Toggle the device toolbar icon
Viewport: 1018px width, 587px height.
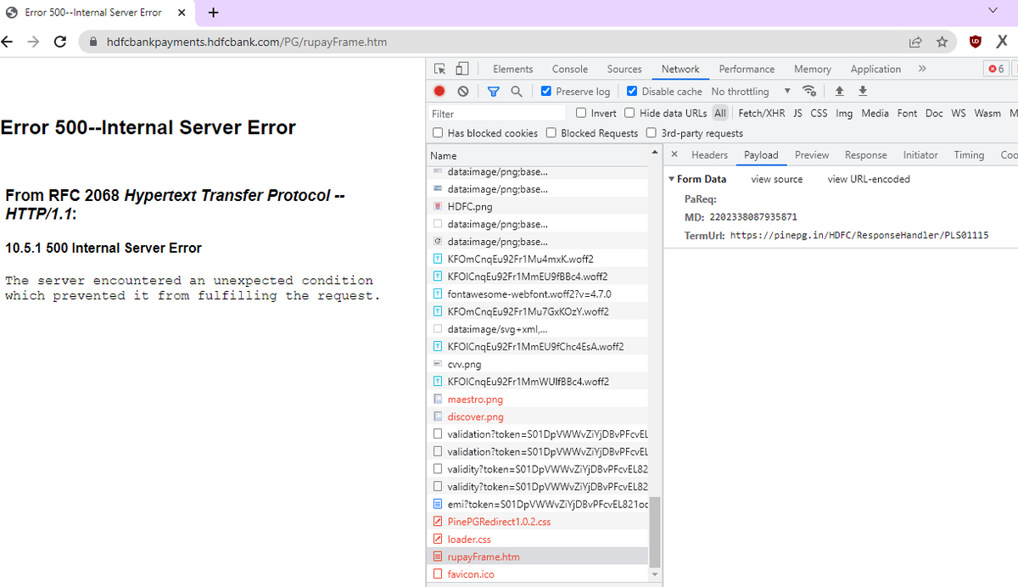[x=462, y=69]
